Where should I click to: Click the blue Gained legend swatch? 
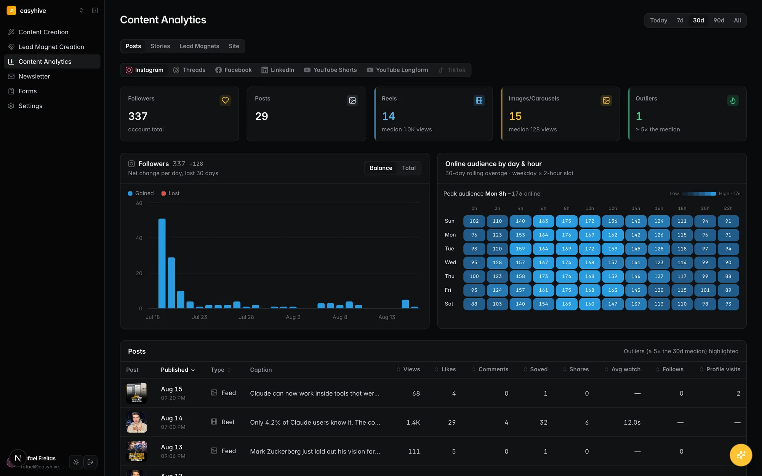(130, 193)
